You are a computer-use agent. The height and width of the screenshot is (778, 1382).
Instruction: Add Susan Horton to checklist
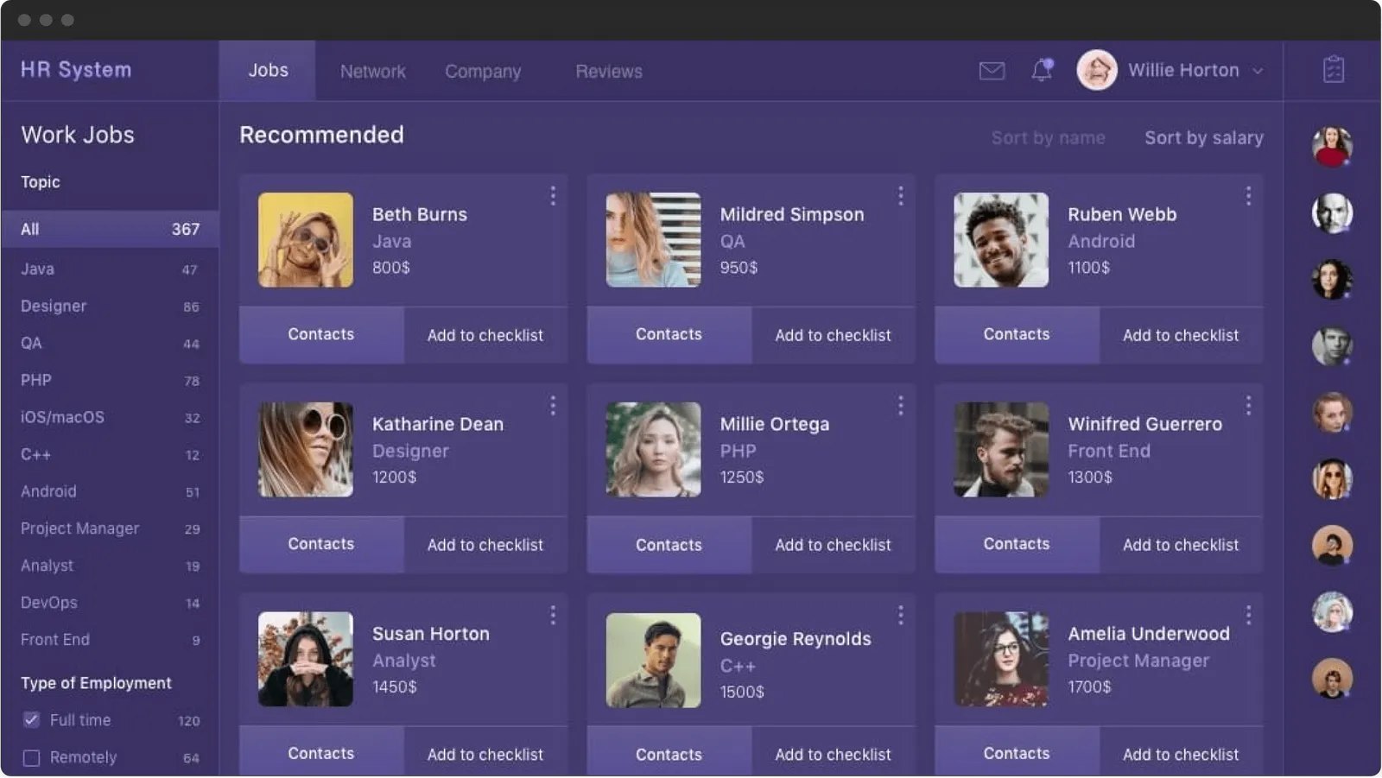point(485,754)
